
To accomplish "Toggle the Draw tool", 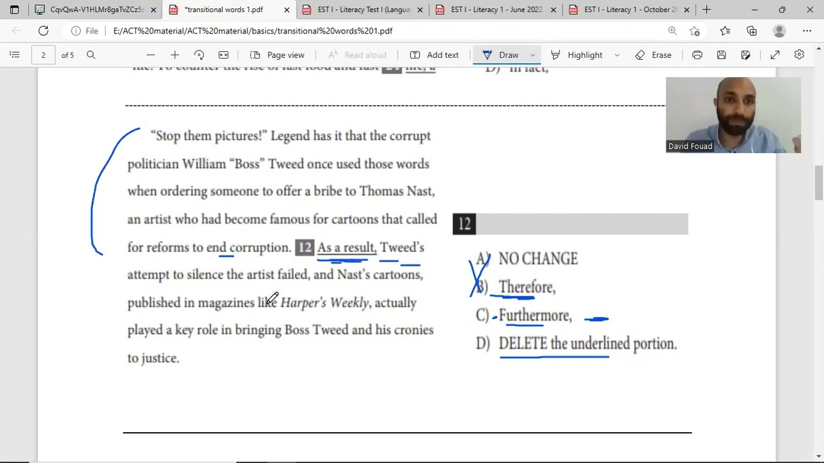I will click(500, 55).
